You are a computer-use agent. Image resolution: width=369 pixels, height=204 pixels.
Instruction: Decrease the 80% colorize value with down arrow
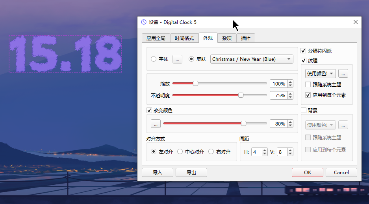pyautogui.click(x=290, y=126)
